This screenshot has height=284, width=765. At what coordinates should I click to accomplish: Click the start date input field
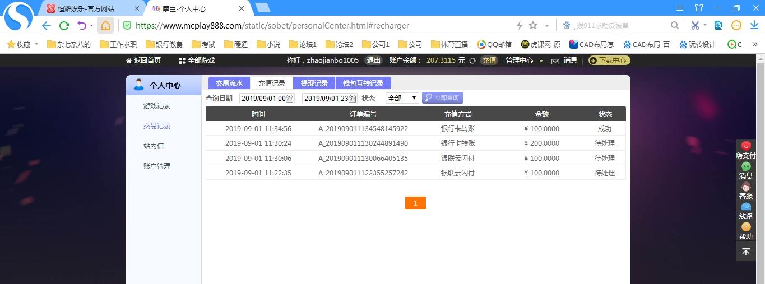[262, 99]
